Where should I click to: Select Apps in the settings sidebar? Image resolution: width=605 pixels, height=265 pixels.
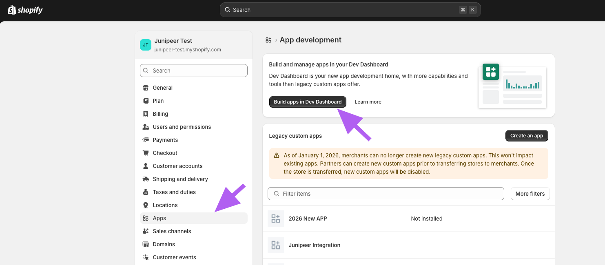coord(194,218)
